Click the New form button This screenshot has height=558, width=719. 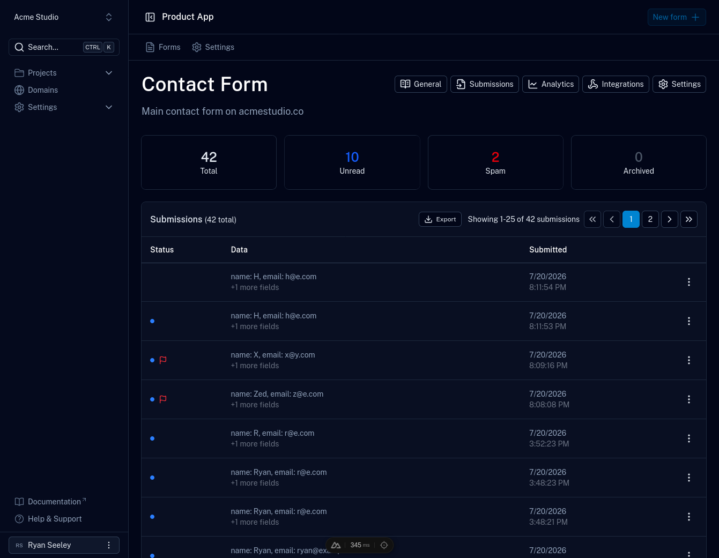(677, 17)
